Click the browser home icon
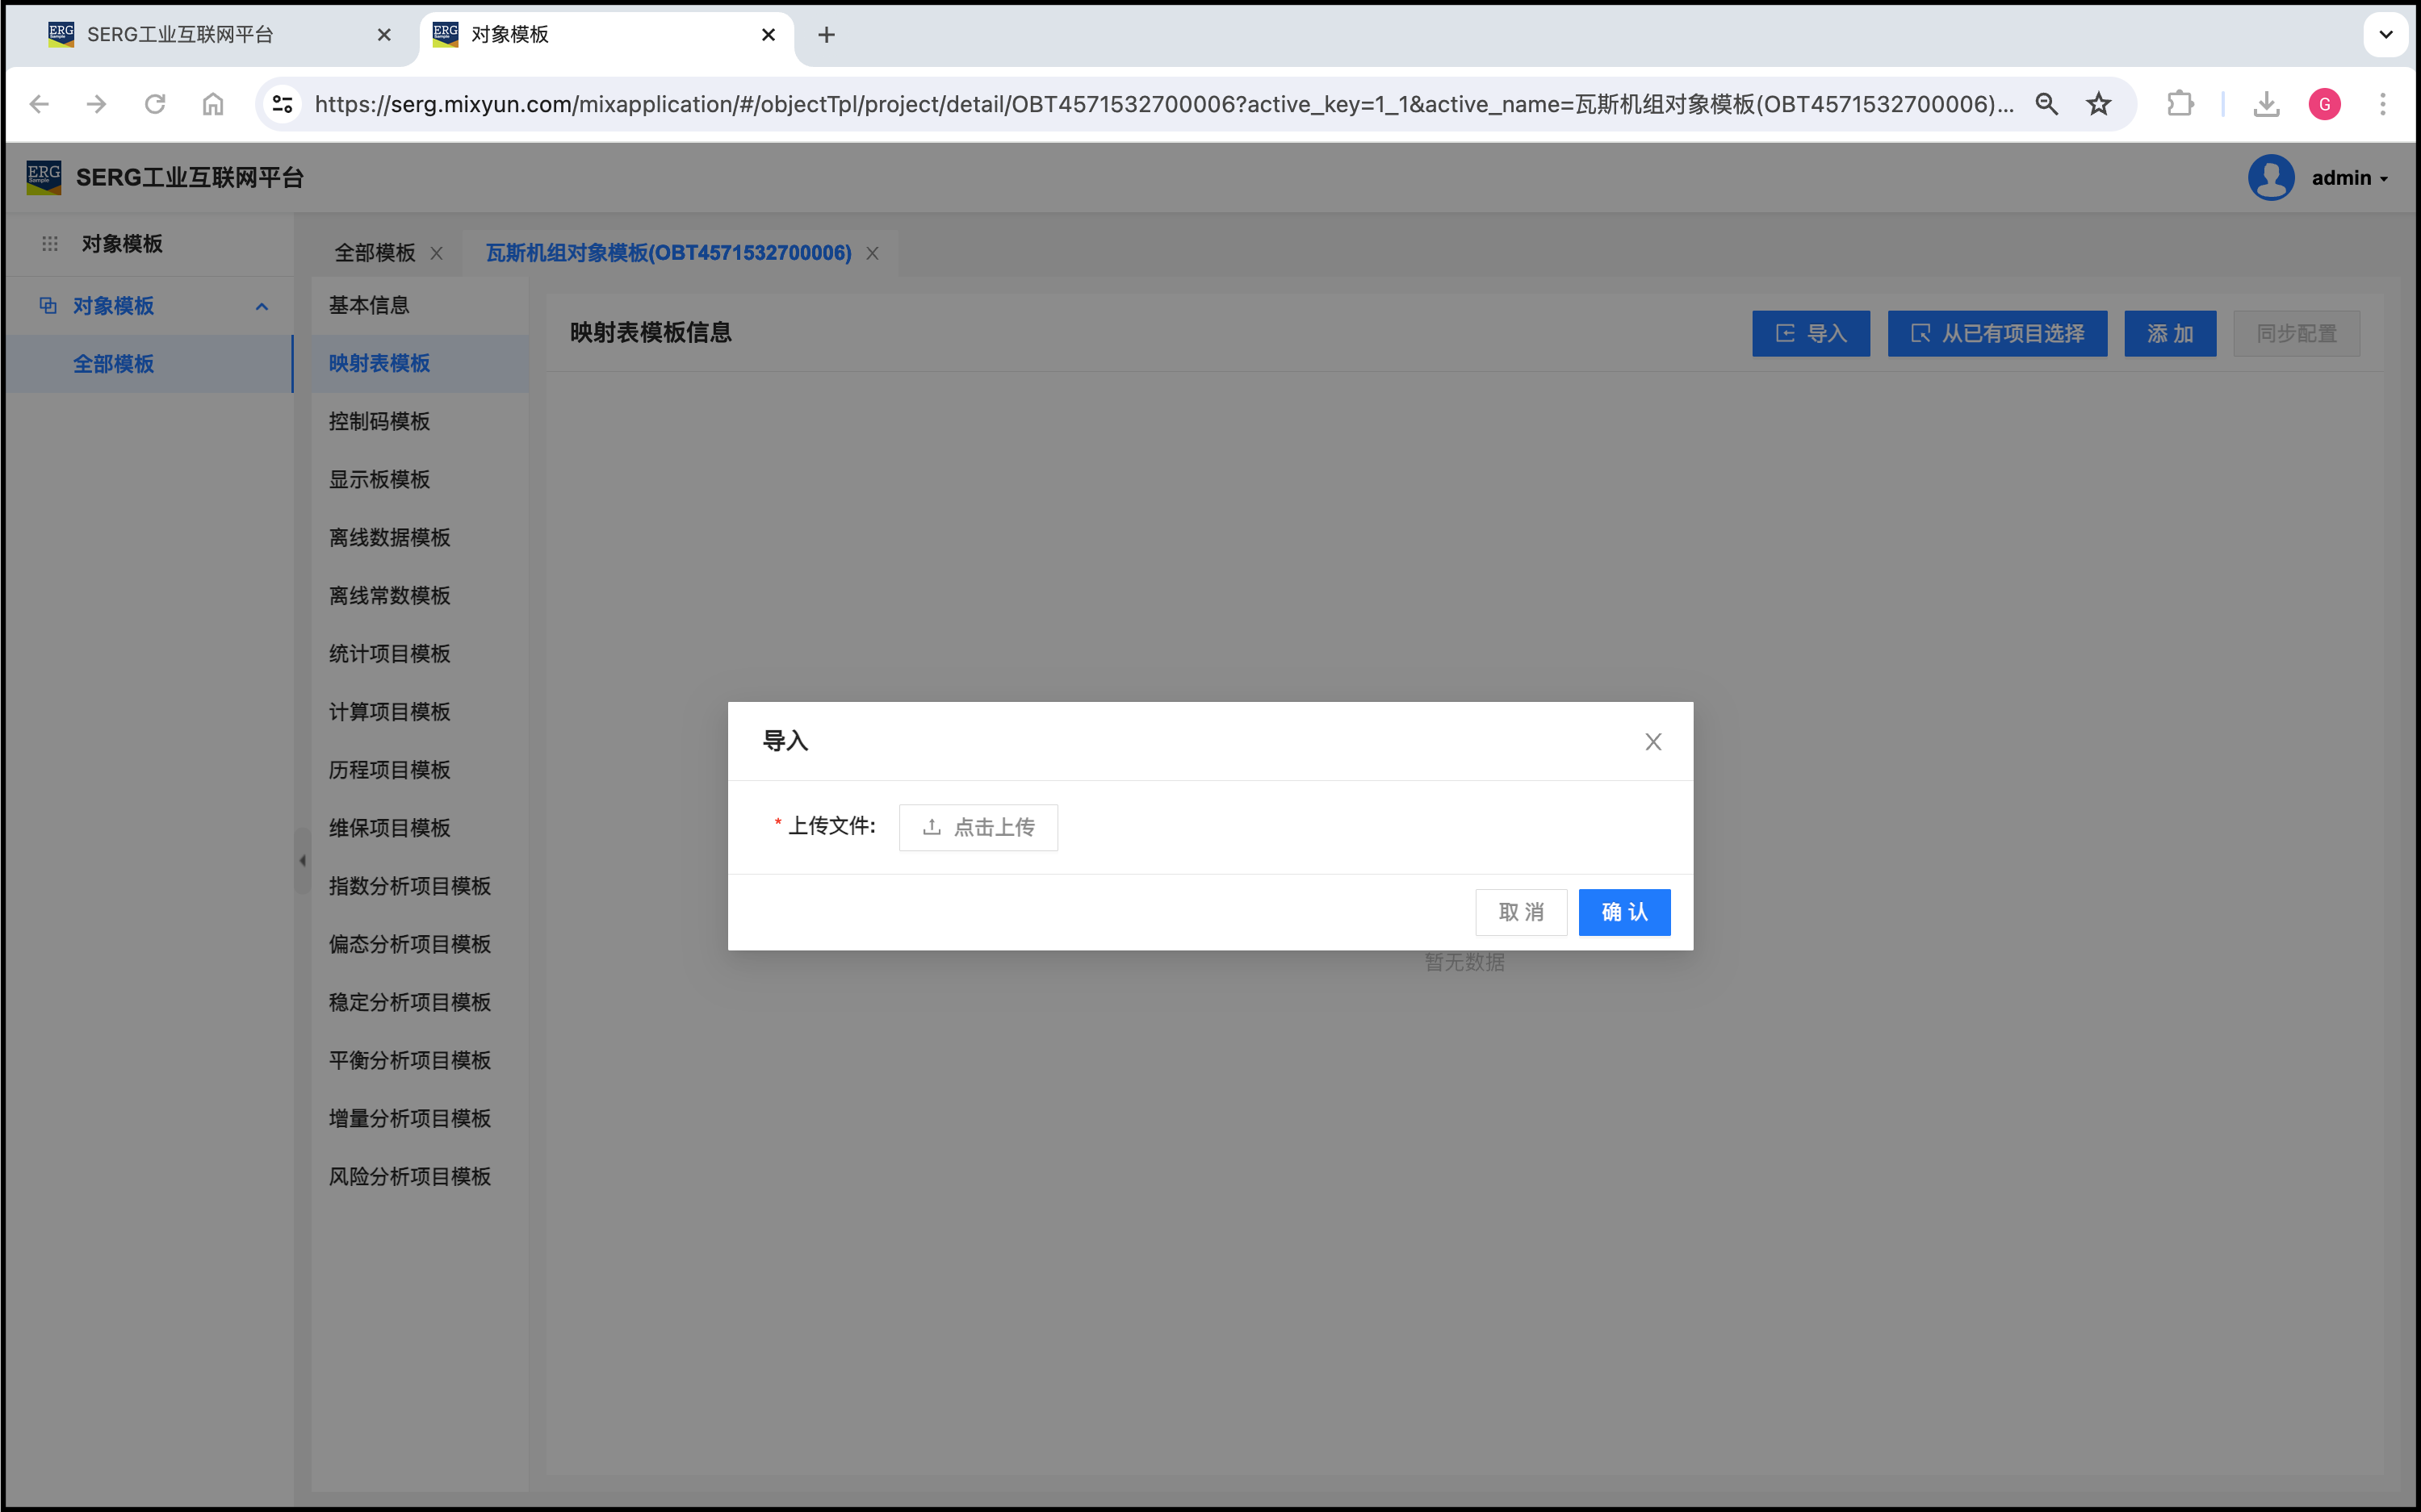The width and height of the screenshot is (2421, 1512). point(213,104)
